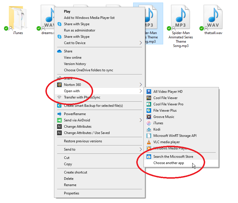Expand the Send to submenu arrow
The height and width of the screenshot is (203, 238).
pos(141,149)
